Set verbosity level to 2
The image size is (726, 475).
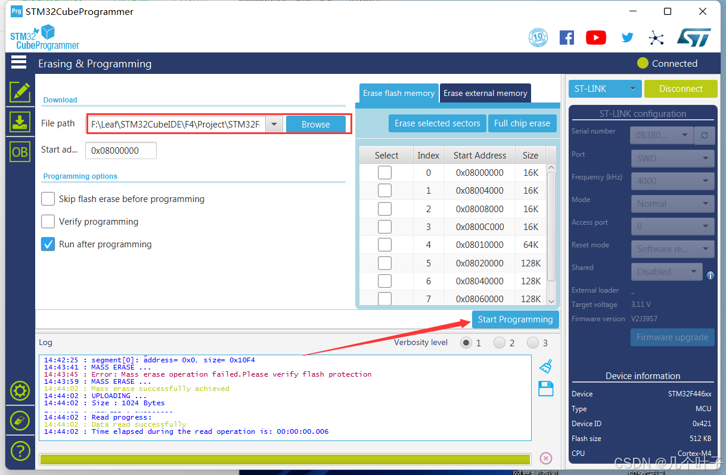pyautogui.click(x=499, y=343)
